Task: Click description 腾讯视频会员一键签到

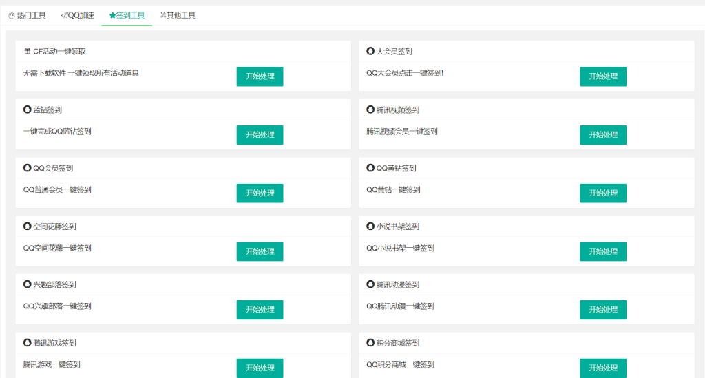Action: [x=402, y=132]
